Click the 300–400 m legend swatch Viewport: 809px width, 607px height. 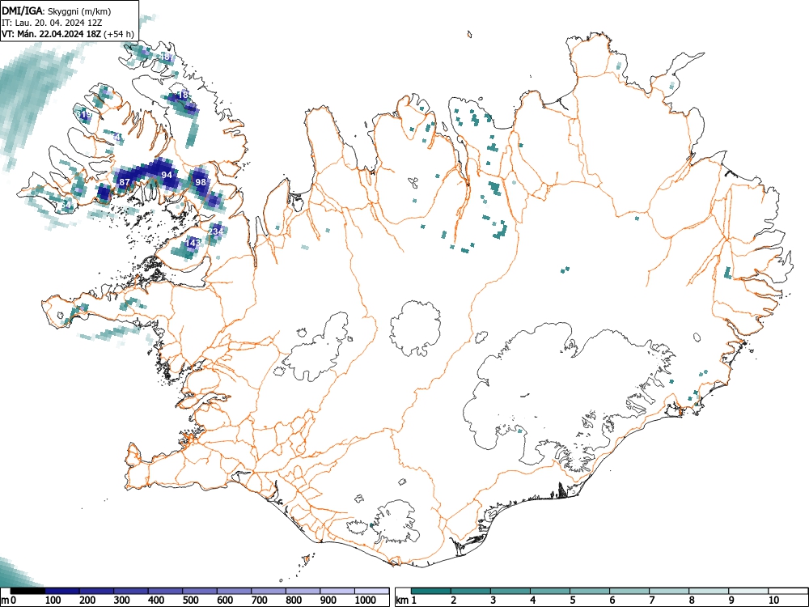tap(131, 591)
